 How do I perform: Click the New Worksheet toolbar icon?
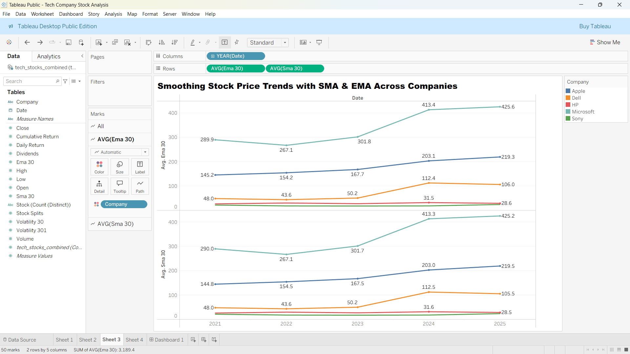point(98,42)
